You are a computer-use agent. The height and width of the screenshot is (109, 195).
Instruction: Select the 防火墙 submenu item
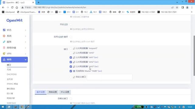[x=10, y=94]
